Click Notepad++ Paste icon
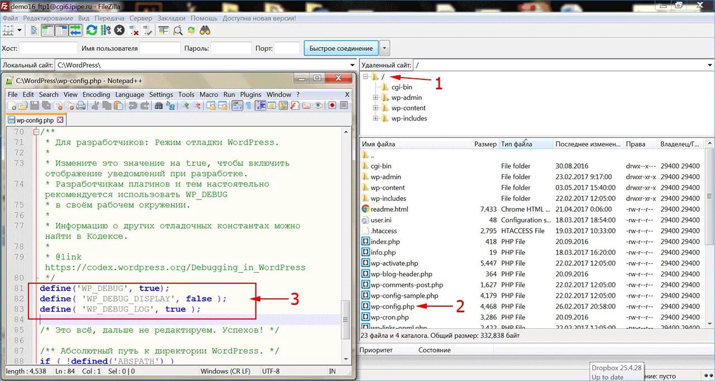 coord(118,105)
